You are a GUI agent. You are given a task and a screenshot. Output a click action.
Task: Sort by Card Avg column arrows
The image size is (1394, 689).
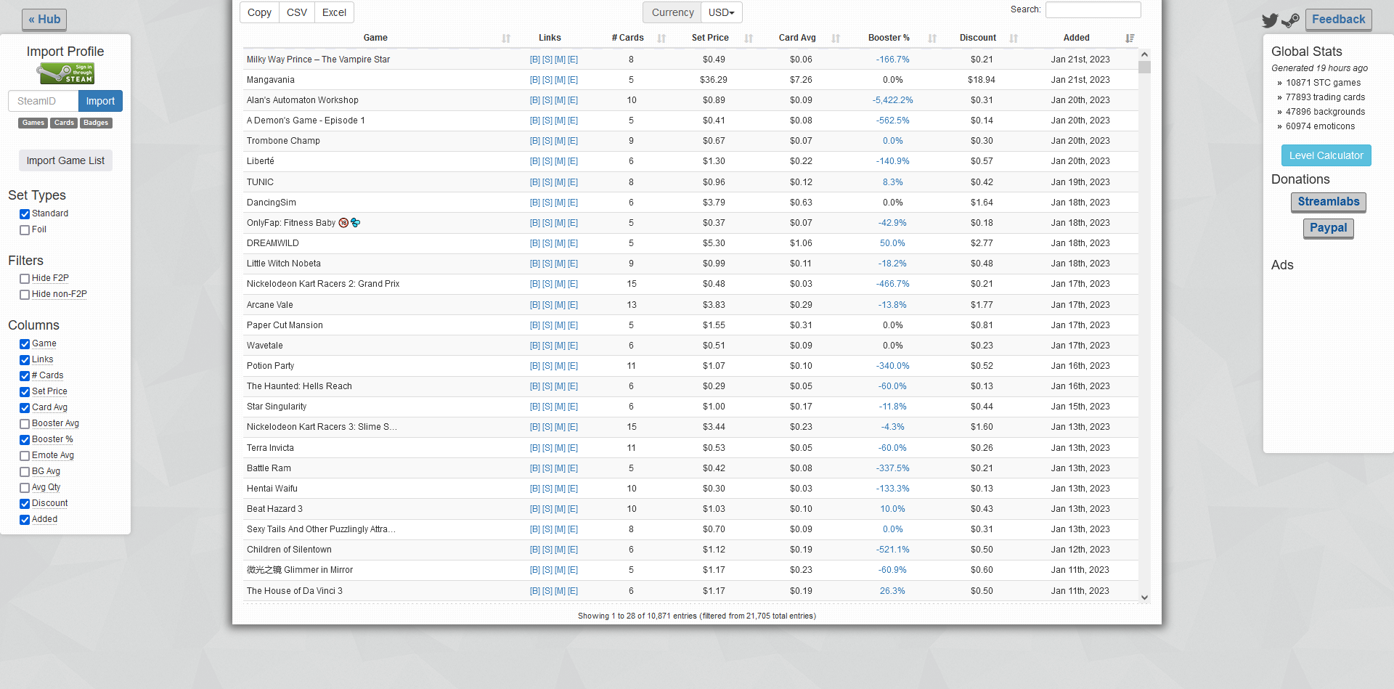pos(836,38)
